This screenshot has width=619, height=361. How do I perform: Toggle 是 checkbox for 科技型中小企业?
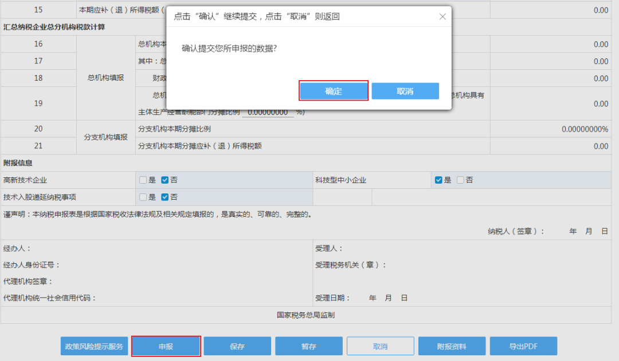coord(438,180)
